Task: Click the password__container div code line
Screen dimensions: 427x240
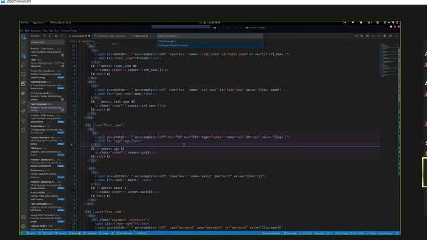Action: point(120,219)
